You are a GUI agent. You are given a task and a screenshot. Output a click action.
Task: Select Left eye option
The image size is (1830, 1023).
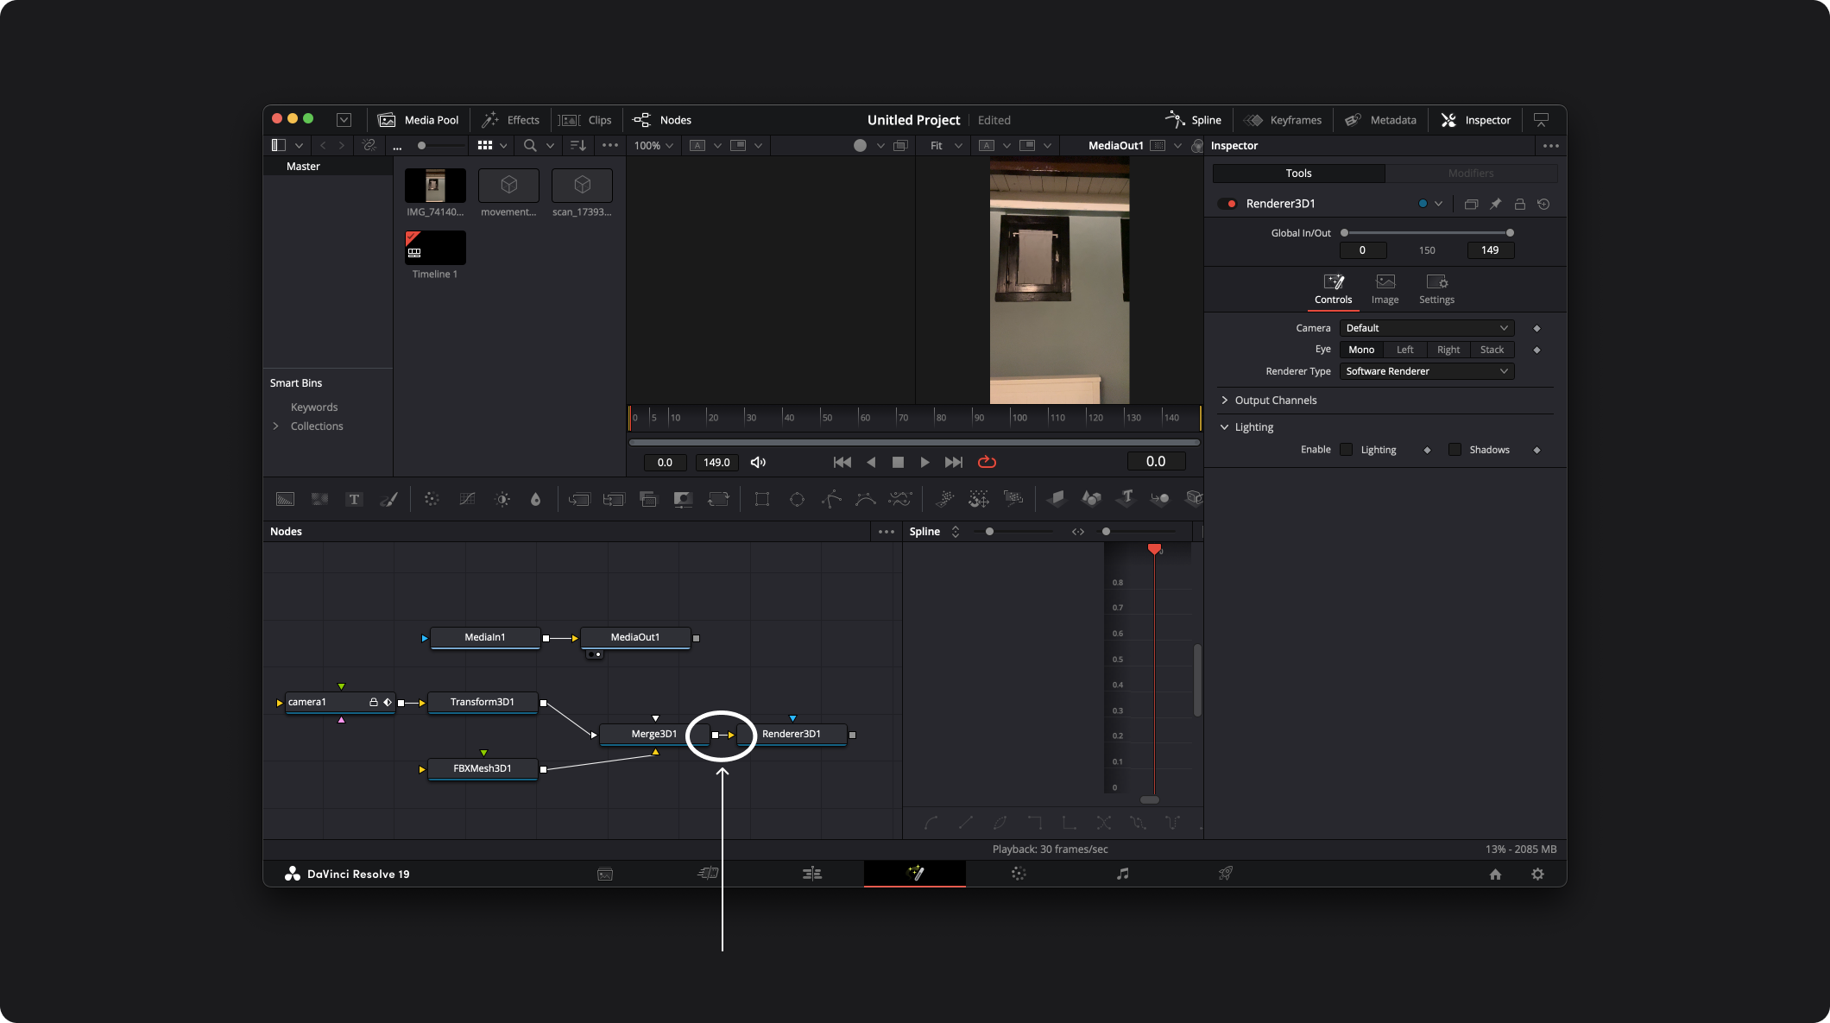tap(1404, 350)
